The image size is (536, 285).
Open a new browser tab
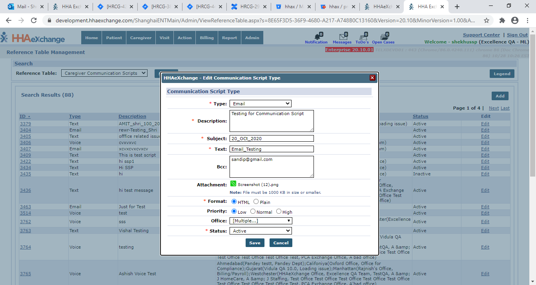457,7
